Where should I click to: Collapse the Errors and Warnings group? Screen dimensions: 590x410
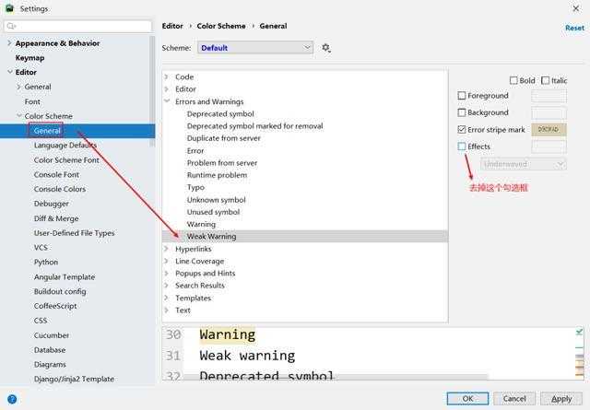167,101
